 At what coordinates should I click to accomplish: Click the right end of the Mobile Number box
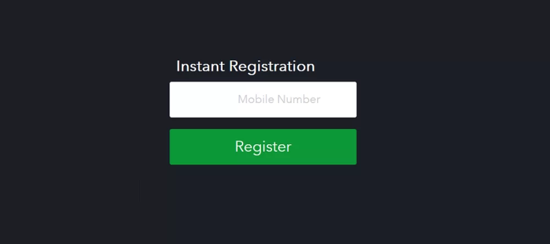click(342, 100)
